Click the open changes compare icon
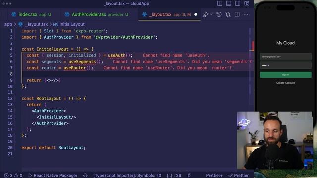The height and width of the screenshot is (178, 317). [x=228, y=14]
